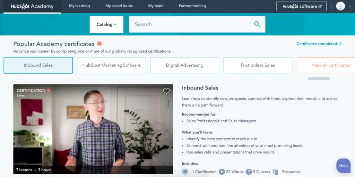Open Partner training
The width and height of the screenshot is (355, 177).
192,6
